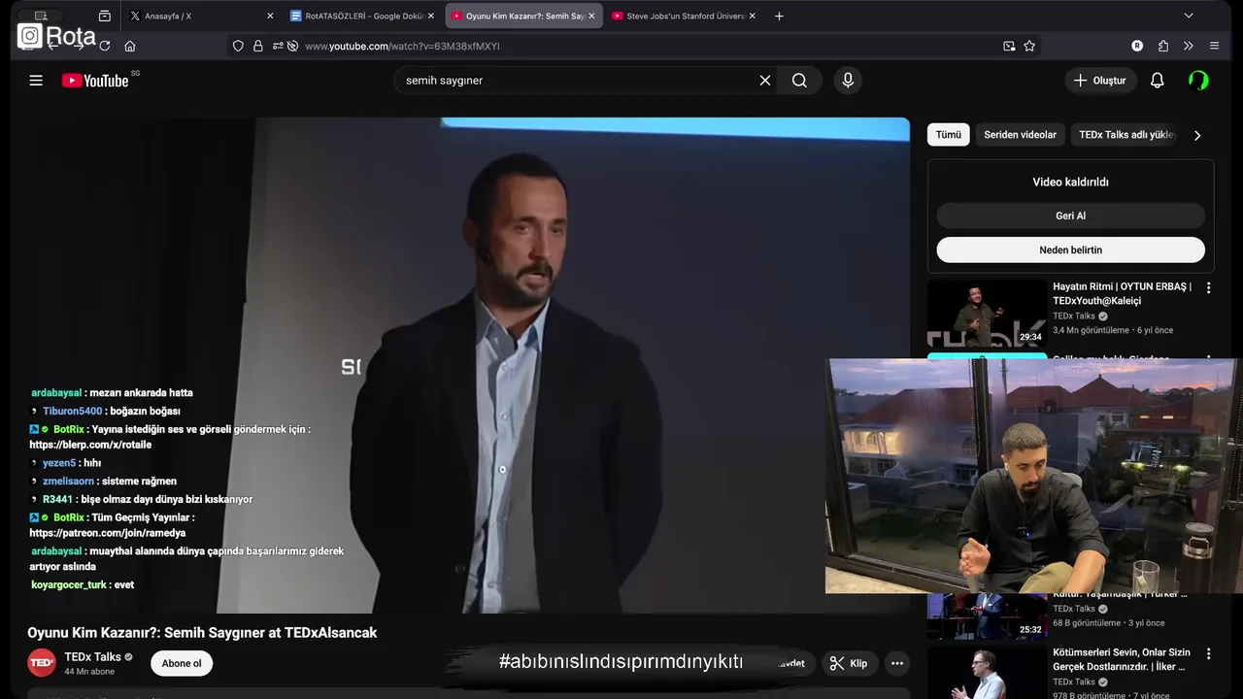Close the Anasayfa / X tab

click(x=270, y=17)
